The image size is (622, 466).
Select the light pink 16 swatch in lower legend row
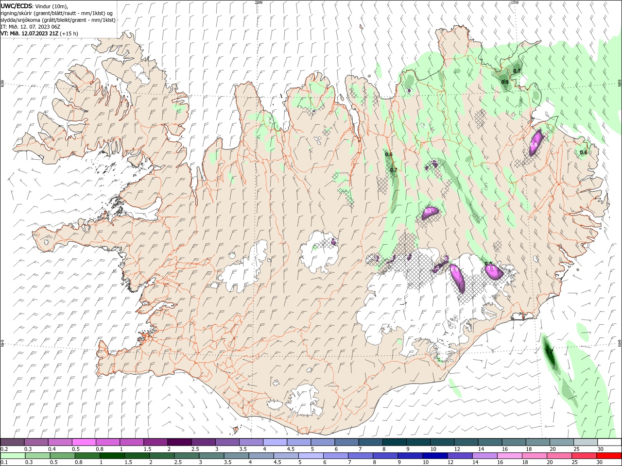pyautogui.click(x=509, y=455)
